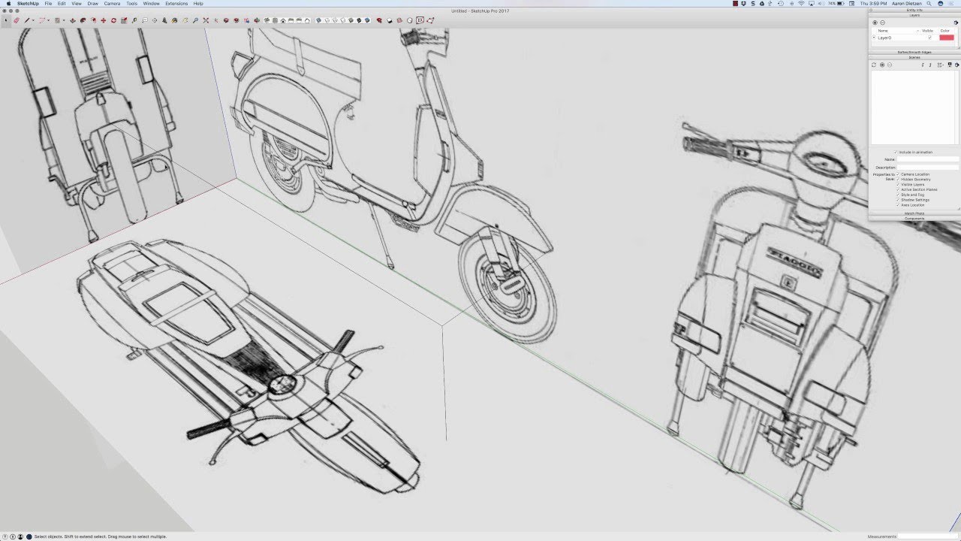Open the Tape Measure tool
Image resolution: width=961 pixels, height=541 pixels.
point(134,20)
